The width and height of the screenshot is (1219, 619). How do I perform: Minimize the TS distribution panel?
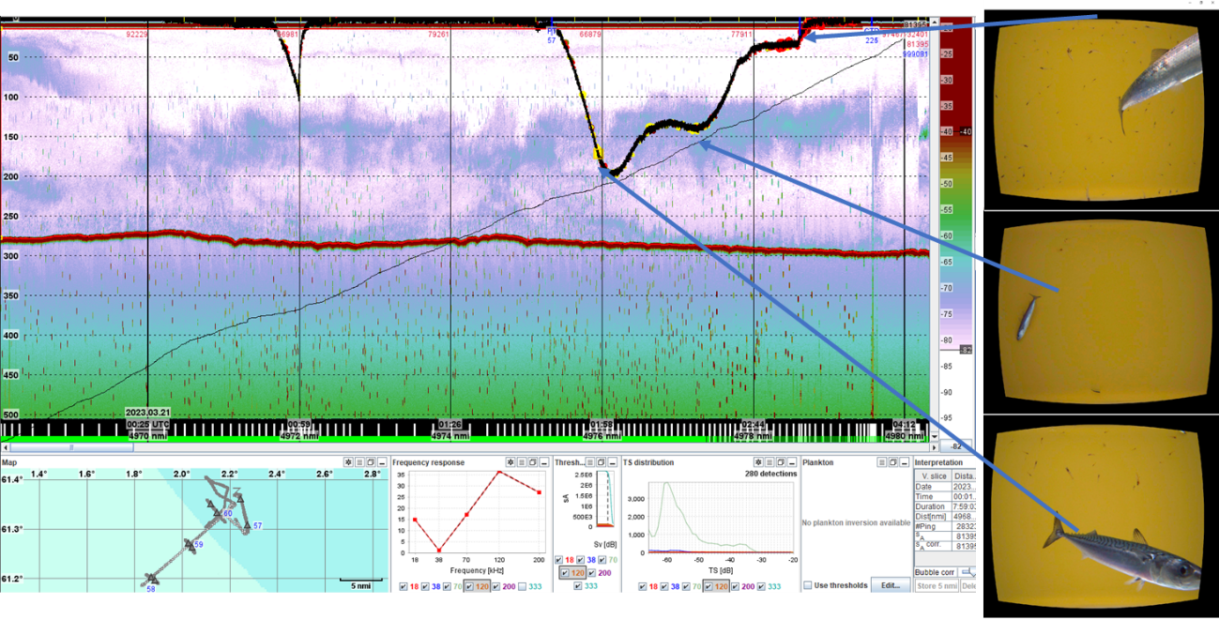point(791,462)
